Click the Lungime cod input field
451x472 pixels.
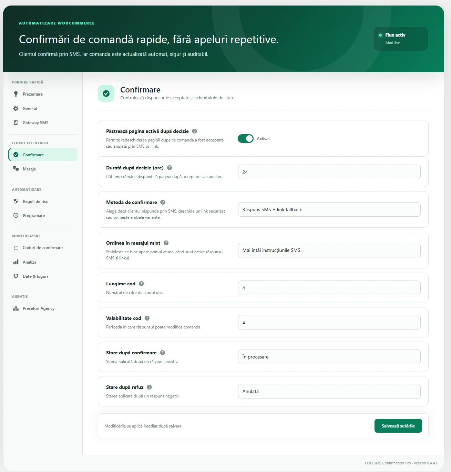click(x=329, y=288)
